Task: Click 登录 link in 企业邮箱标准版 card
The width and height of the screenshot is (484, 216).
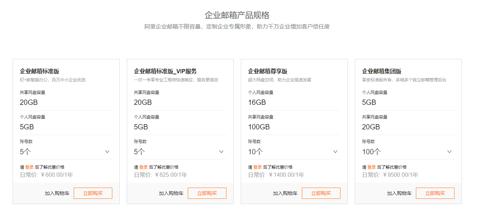Action: pyautogui.click(x=29, y=167)
